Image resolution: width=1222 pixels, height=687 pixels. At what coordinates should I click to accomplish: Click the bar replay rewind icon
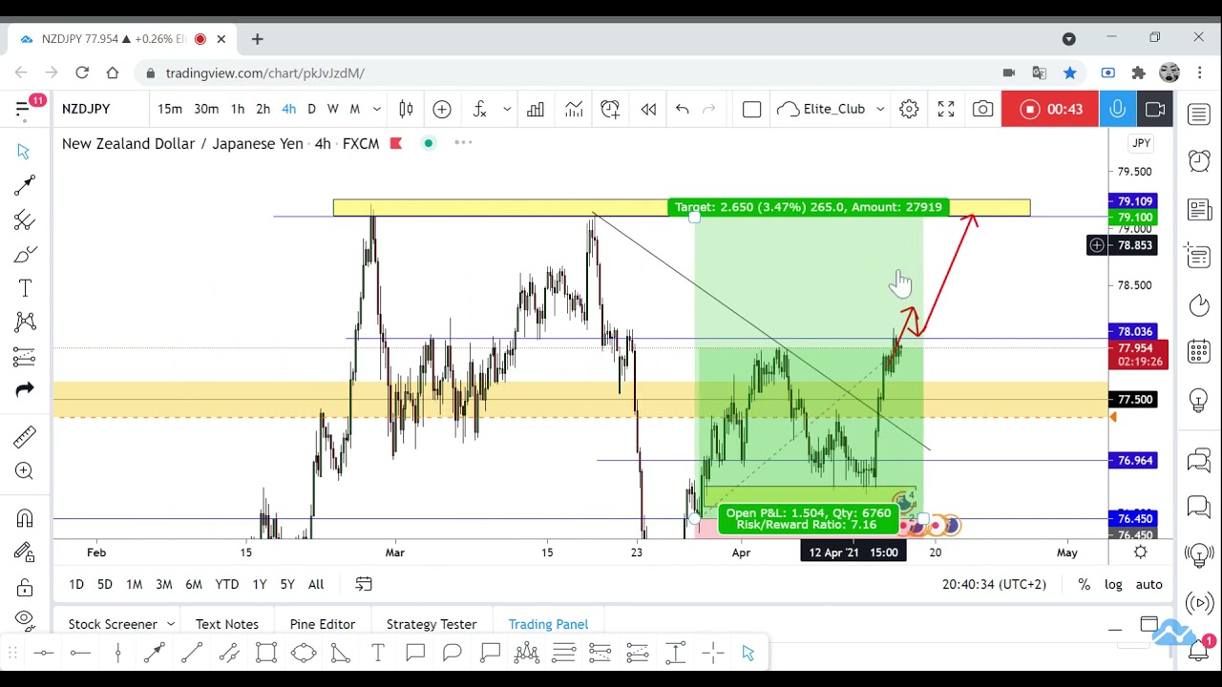click(648, 109)
